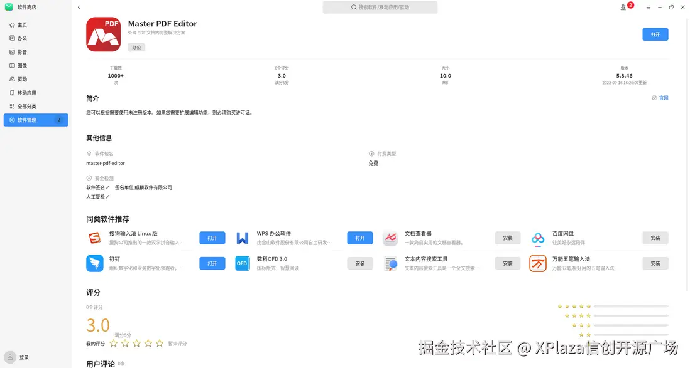
Task: Click the Sogou input method icon
Action: pyautogui.click(x=95, y=238)
